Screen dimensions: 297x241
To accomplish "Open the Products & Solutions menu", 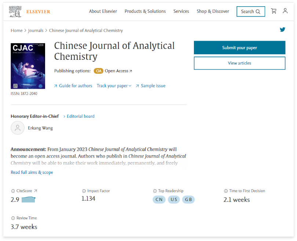I will (x=145, y=11).
